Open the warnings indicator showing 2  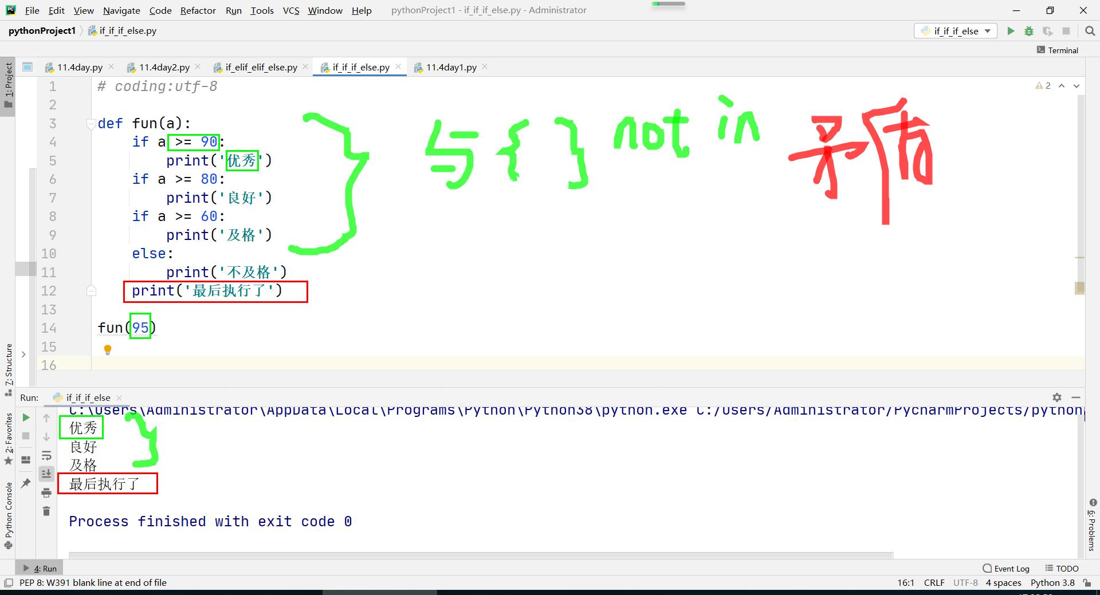(x=1043, y=86)
